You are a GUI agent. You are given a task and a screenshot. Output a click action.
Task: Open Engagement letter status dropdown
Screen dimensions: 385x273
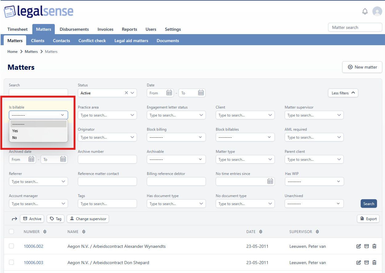coord(176,115)
